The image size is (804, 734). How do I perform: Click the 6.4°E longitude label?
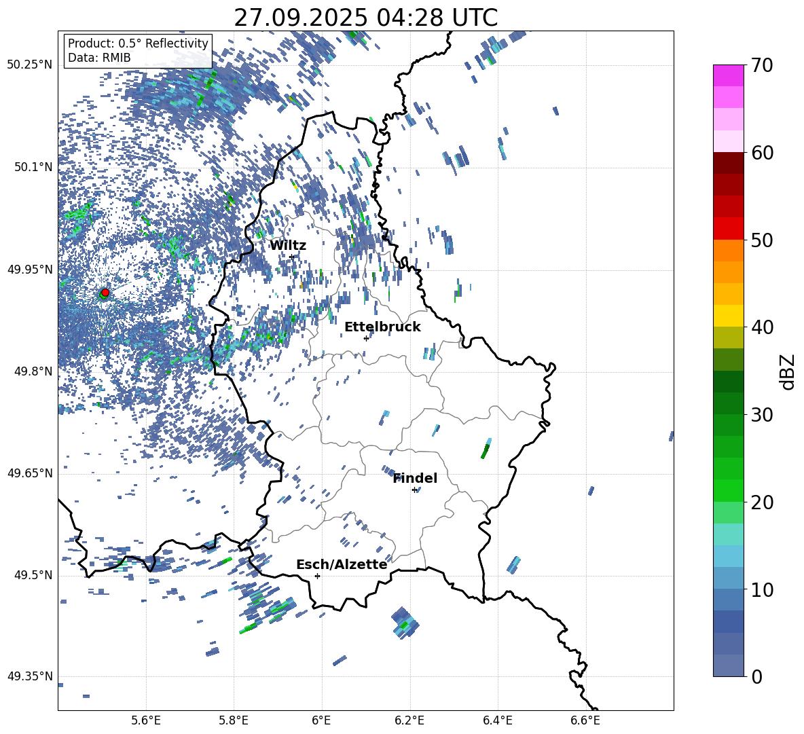point(497,720)
